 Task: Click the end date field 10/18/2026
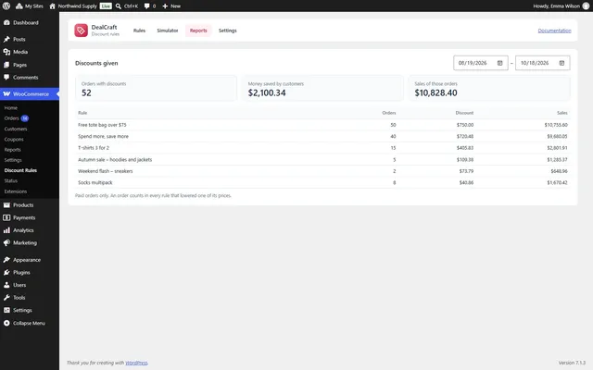[x=543, y=63]
